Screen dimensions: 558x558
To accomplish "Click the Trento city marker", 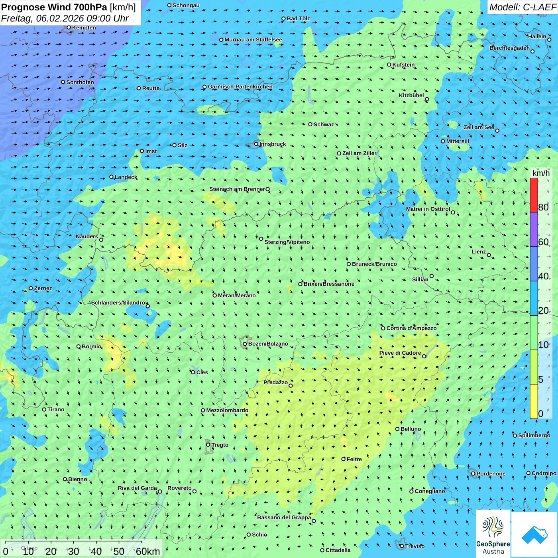I will (x=208, y=445).
